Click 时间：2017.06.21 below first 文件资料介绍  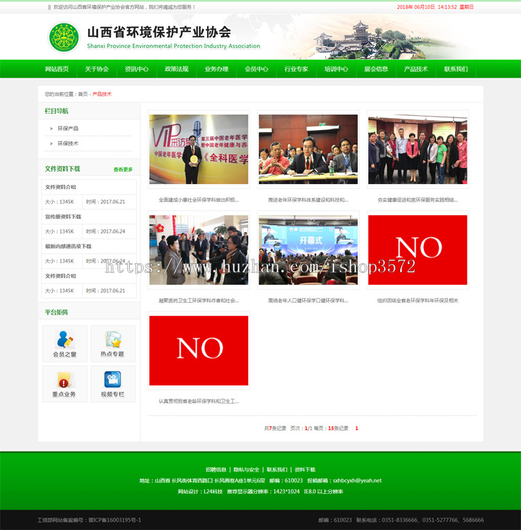[x=106, y=202]
